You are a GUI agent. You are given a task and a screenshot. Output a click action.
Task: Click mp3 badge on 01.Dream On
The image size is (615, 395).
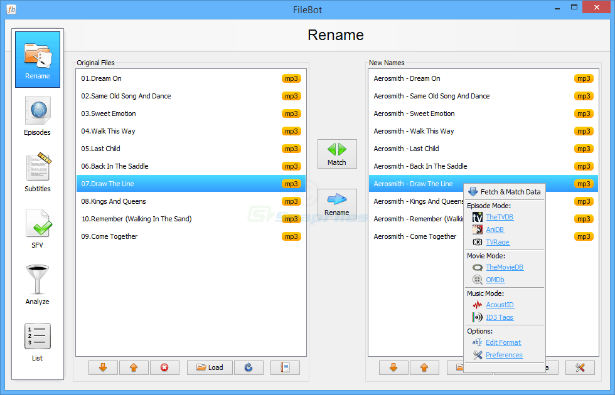291,78
